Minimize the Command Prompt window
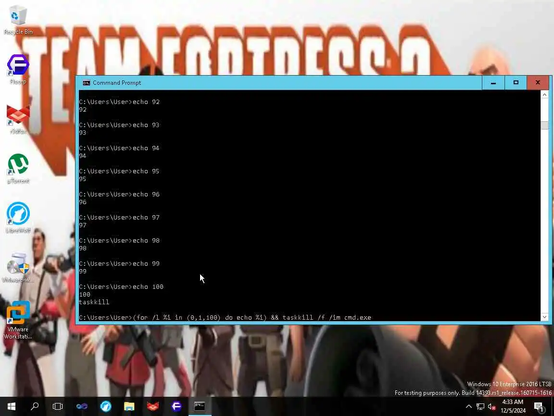The height and width of the screenshot is (416, 554). tap(493, 83)
